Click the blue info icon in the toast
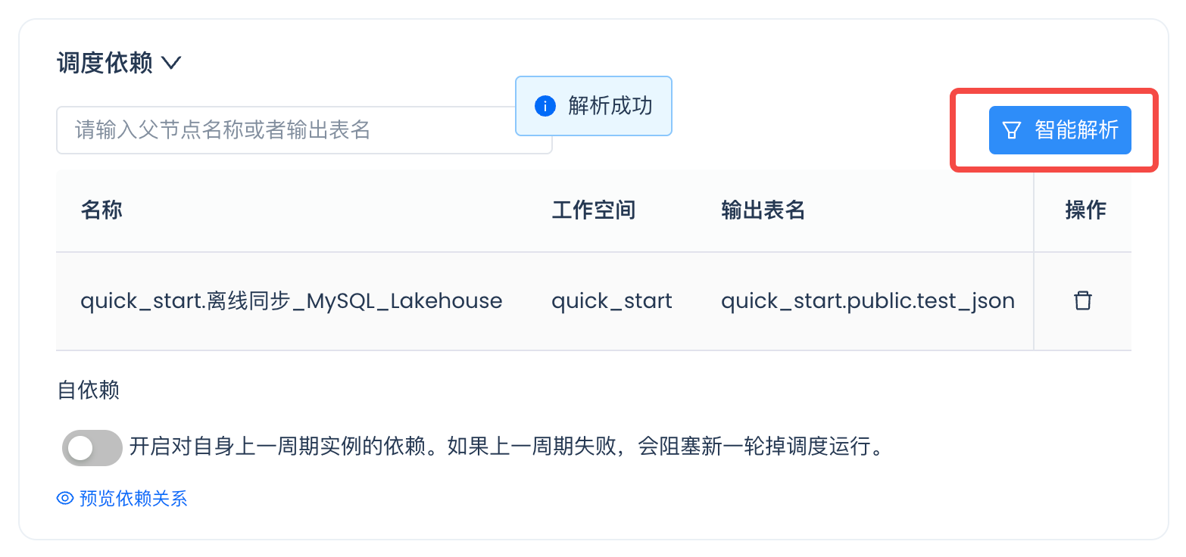Viewport: 1186px width, 557px height. 545,106
